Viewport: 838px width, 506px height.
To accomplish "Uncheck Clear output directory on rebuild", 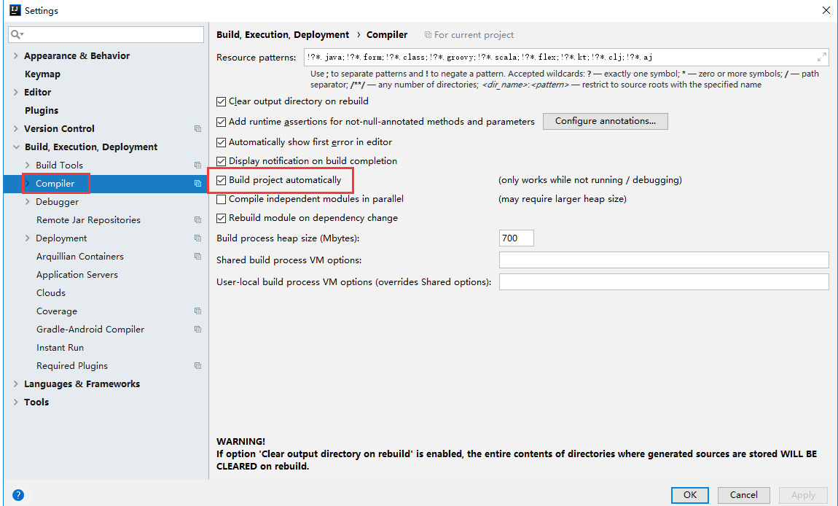I will [222, 101].
